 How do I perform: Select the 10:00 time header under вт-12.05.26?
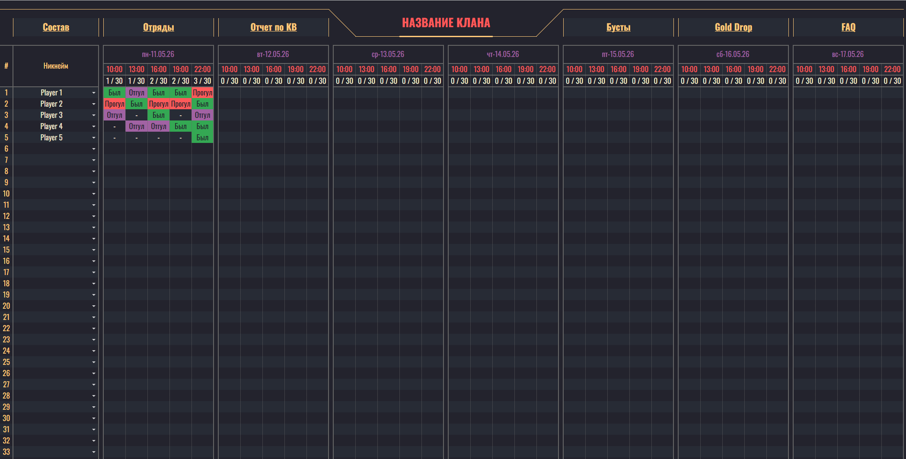(x=230, y=70)
